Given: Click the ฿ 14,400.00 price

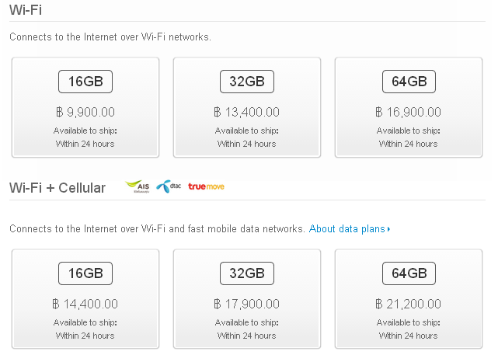Looking at the screenshot, I should [x=85, y=304].
